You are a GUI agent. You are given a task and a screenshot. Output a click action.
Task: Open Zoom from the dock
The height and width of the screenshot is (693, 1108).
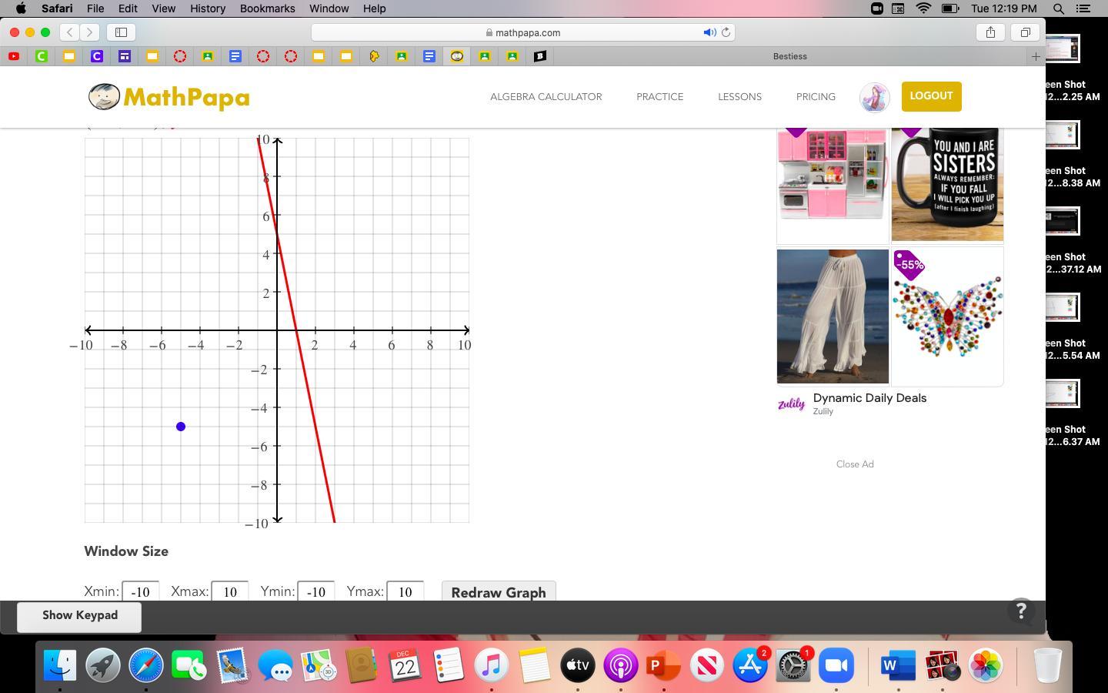tap(836, 665)
